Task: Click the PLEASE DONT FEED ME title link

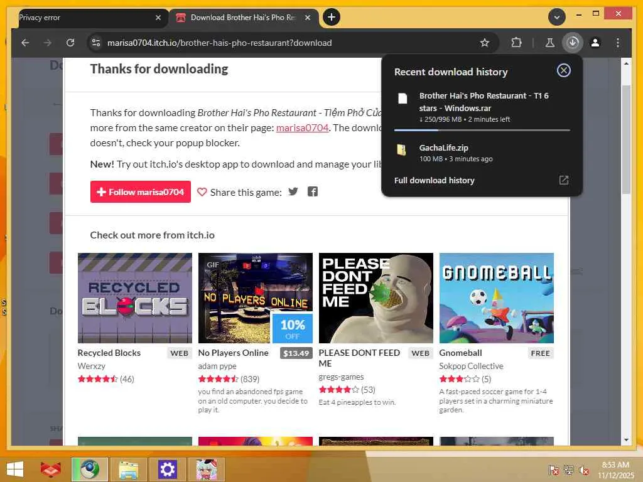Action: coord(359,358)
